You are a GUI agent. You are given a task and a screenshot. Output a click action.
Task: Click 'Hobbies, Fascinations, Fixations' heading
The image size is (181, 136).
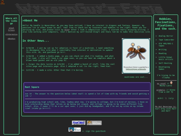tap(166, 24)
